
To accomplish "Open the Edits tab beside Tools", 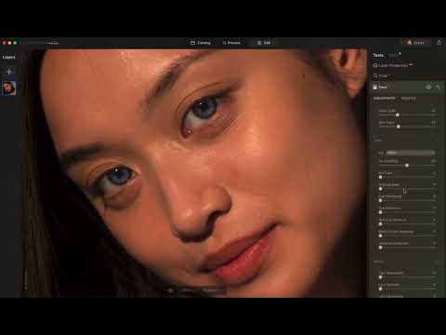I will [x=393, y=55].
